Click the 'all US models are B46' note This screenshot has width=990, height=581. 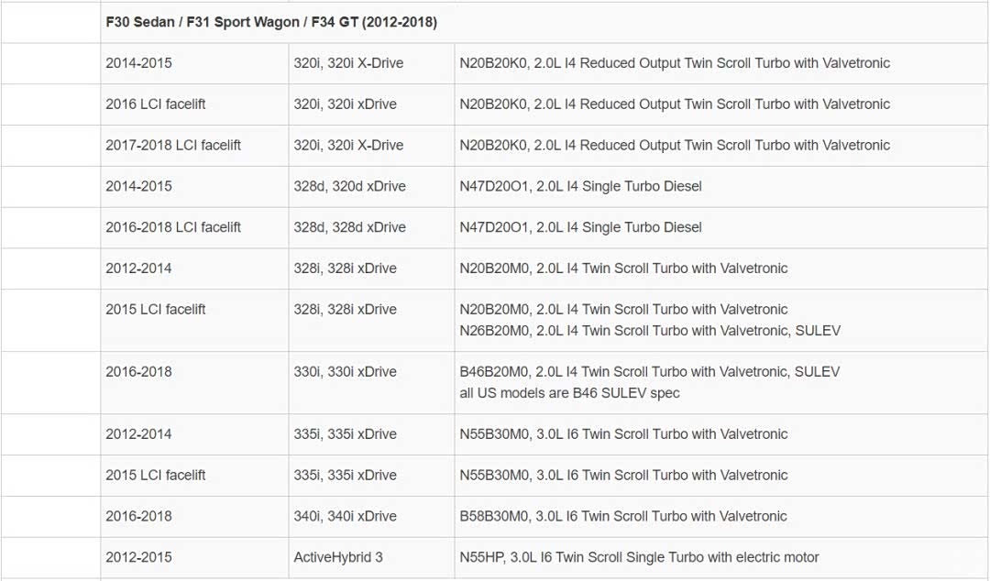click(x=569, y=393)
